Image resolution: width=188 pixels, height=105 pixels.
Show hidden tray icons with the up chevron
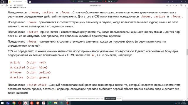pyautogui.click(x=173, y=103)
